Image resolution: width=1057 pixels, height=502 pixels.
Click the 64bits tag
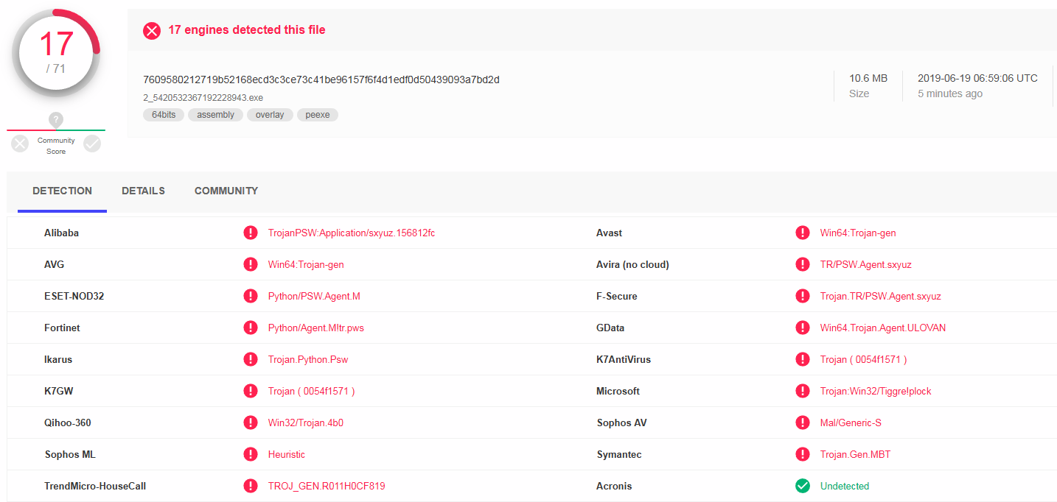(164, 115)
